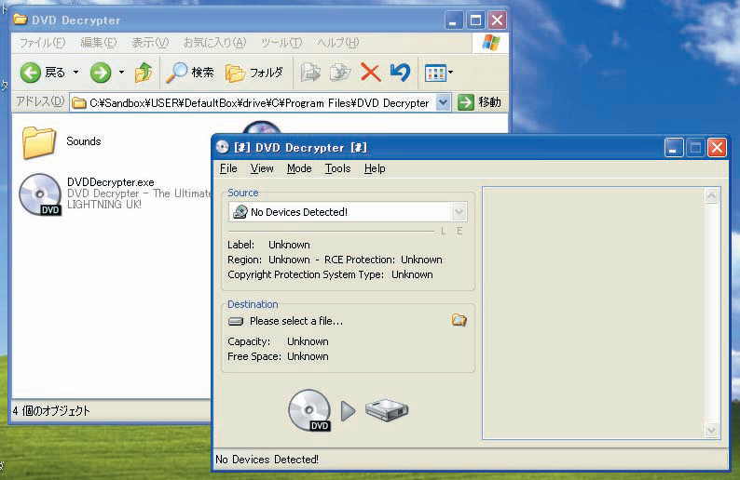Click the DVD disc icon of decrypt button
Image resolution: width=740 pixels, height=480 pixels.
tap(309, 410)
